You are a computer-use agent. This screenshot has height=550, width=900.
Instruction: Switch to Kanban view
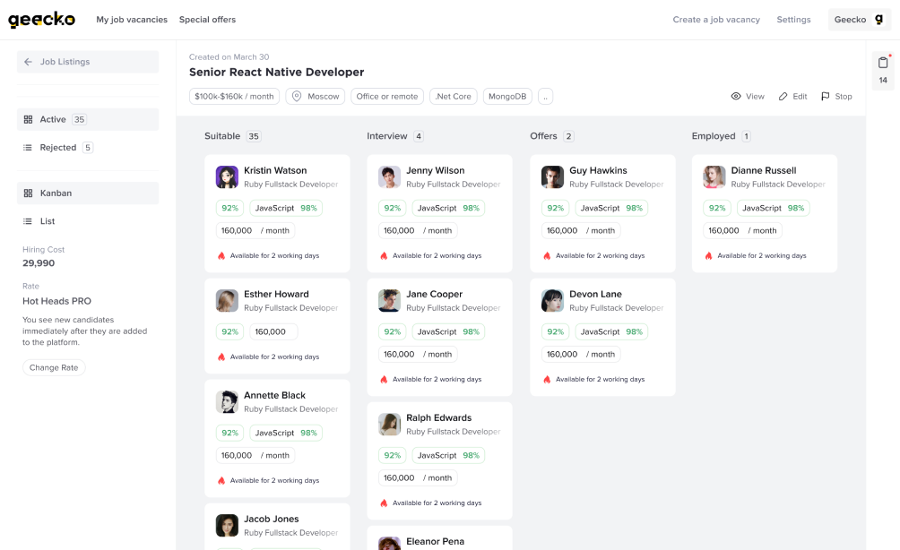[88, 193]
